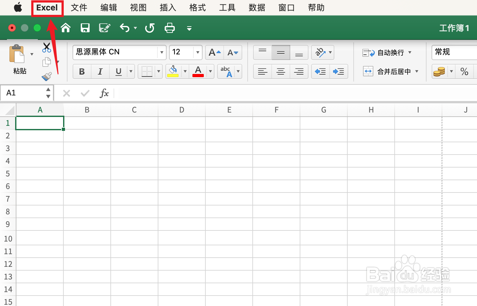Save the workbook with floppy disk icon

tap(85, 28)
